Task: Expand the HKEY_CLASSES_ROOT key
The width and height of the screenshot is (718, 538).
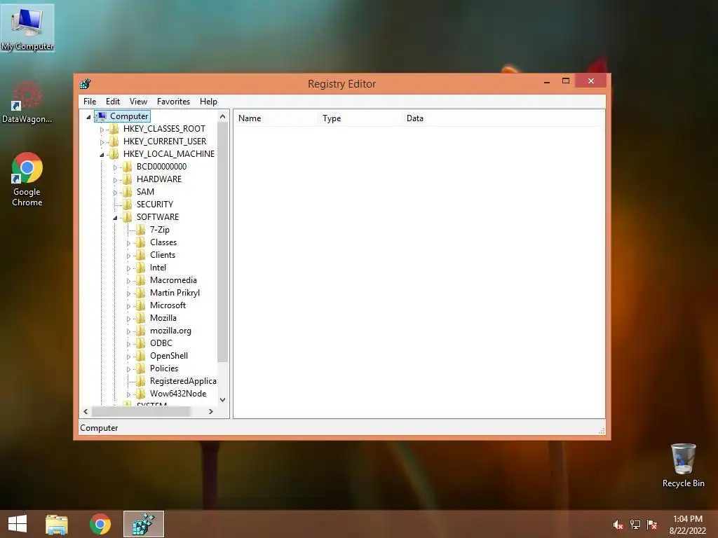Action: (x=102, y=130)
